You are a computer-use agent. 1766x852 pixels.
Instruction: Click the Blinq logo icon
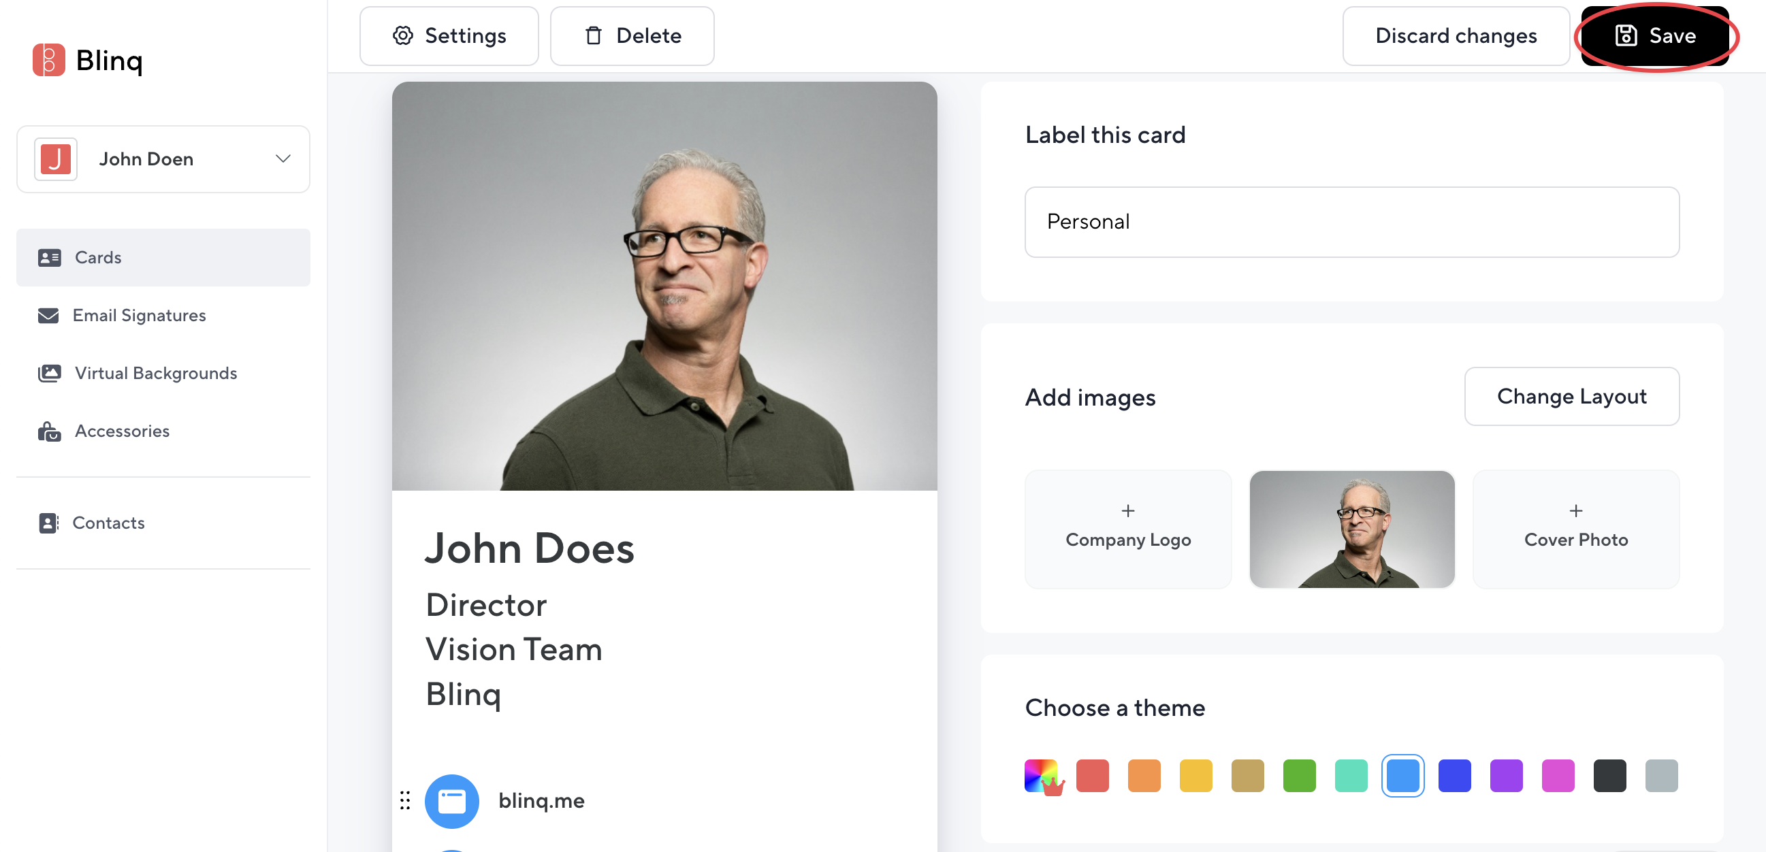(48, 61)
